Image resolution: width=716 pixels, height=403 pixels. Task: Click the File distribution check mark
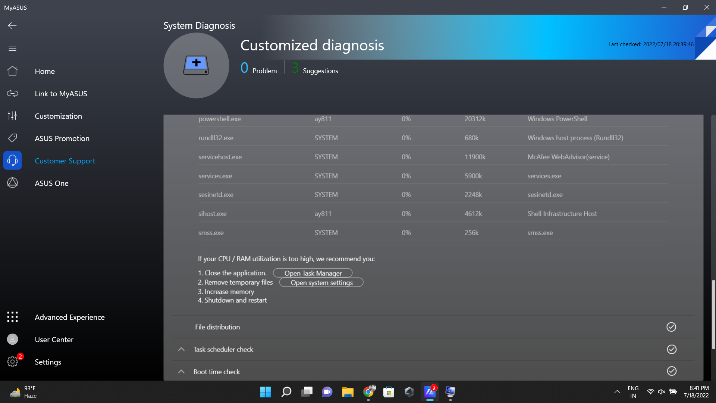pos(671,327)
